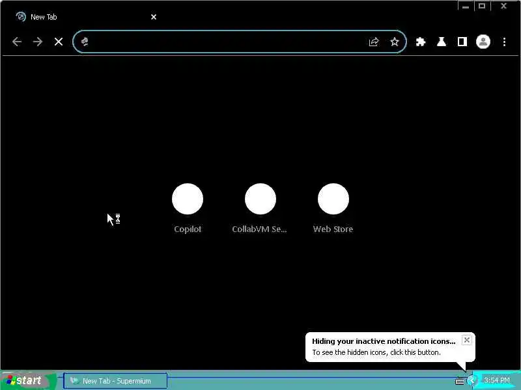Stop loading the page

tap(59, 42)
